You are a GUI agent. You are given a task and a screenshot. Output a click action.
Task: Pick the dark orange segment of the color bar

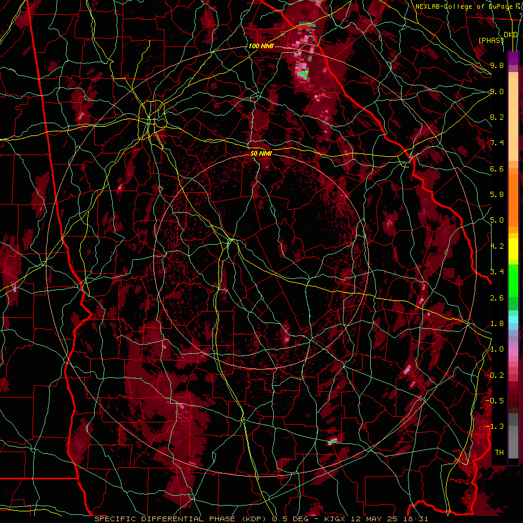point(513,200)
